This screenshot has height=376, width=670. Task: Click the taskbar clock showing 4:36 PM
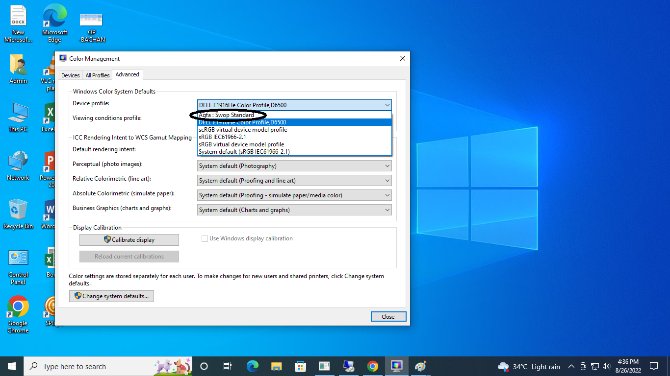click(628, 366)
